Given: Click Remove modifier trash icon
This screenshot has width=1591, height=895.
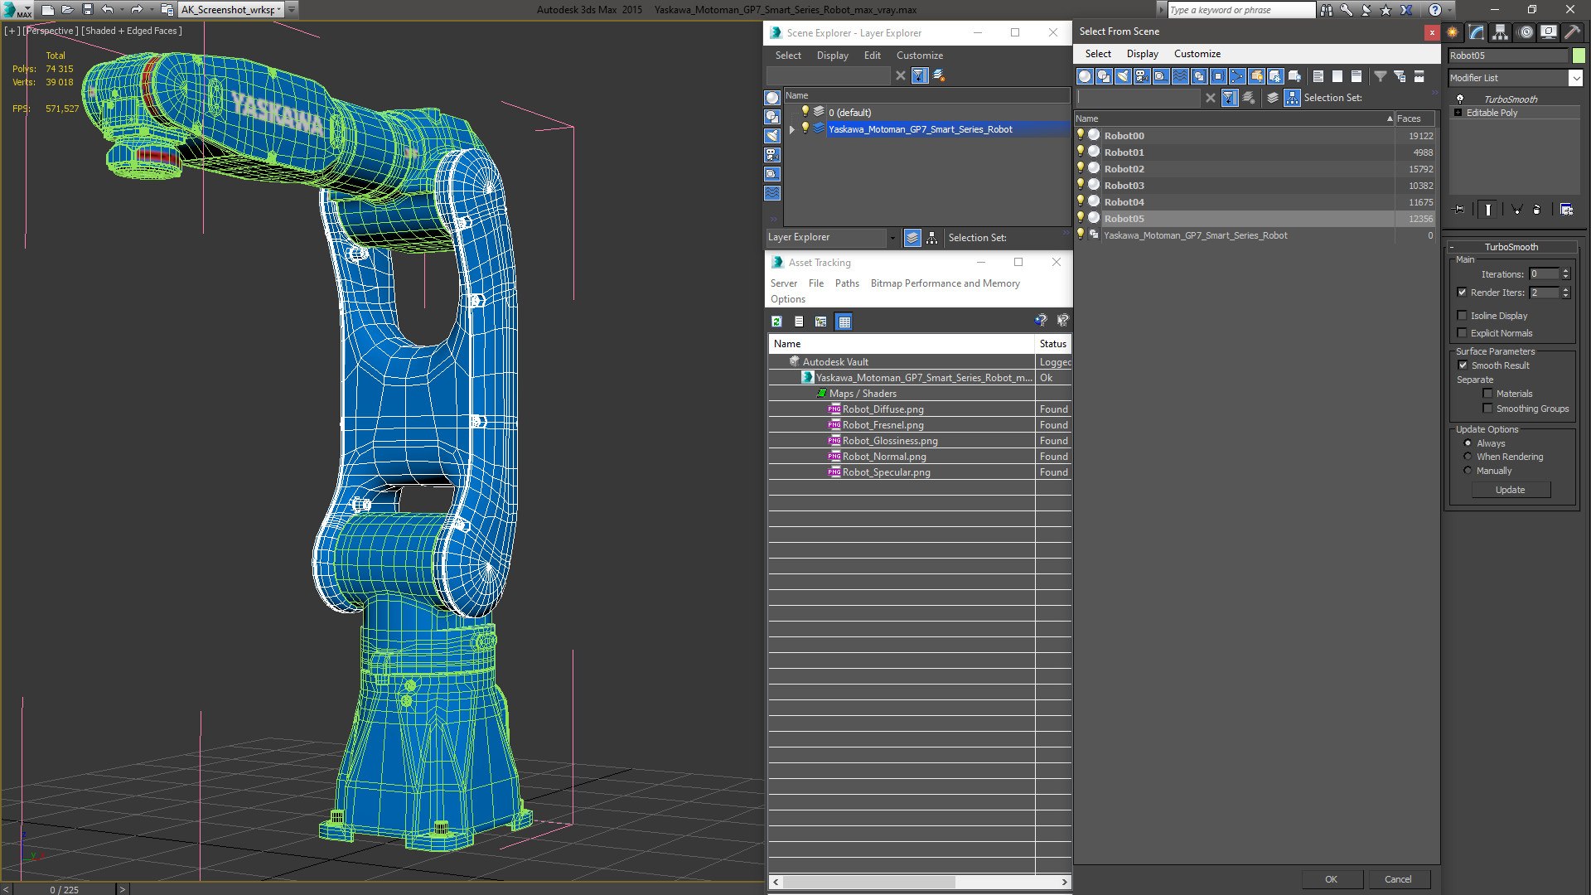Looking at the screenshot, I should 1536,210.
